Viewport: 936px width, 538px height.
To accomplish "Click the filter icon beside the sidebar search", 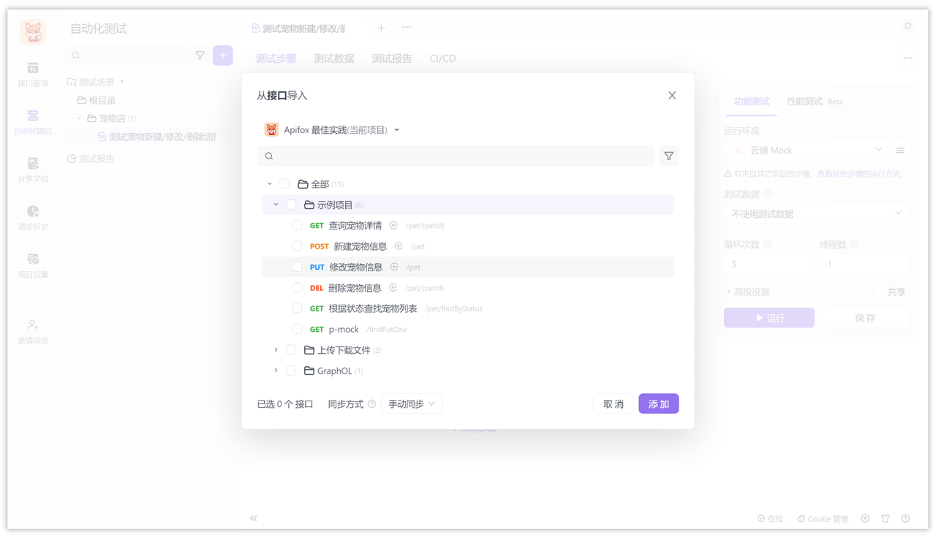I will pos(200,56).
